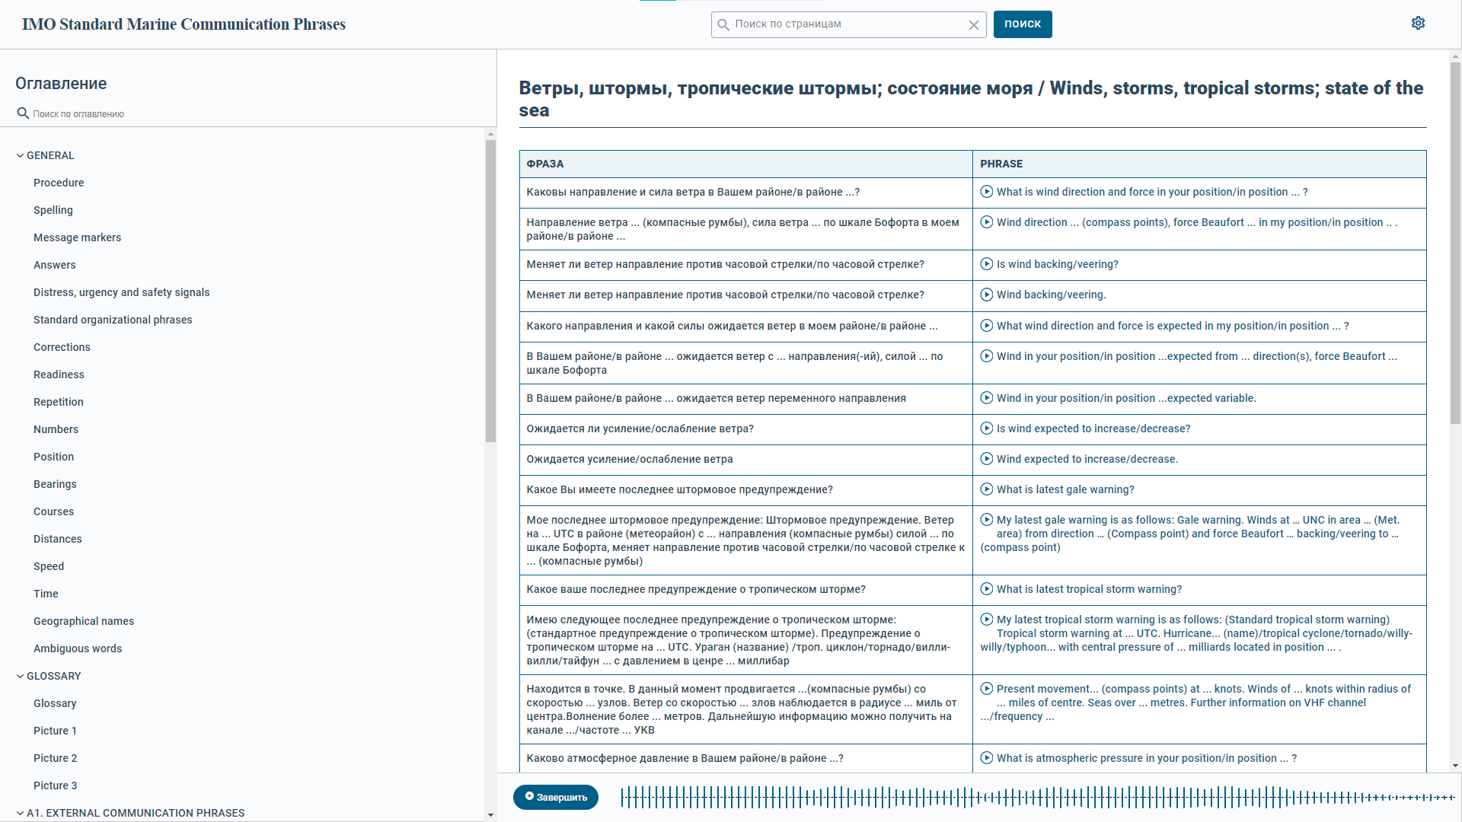The width and height of the screenshot is (1462, 822).
Task: Play audio for "What is wind direction and force in your position"
Action: (x=986, y=192)
